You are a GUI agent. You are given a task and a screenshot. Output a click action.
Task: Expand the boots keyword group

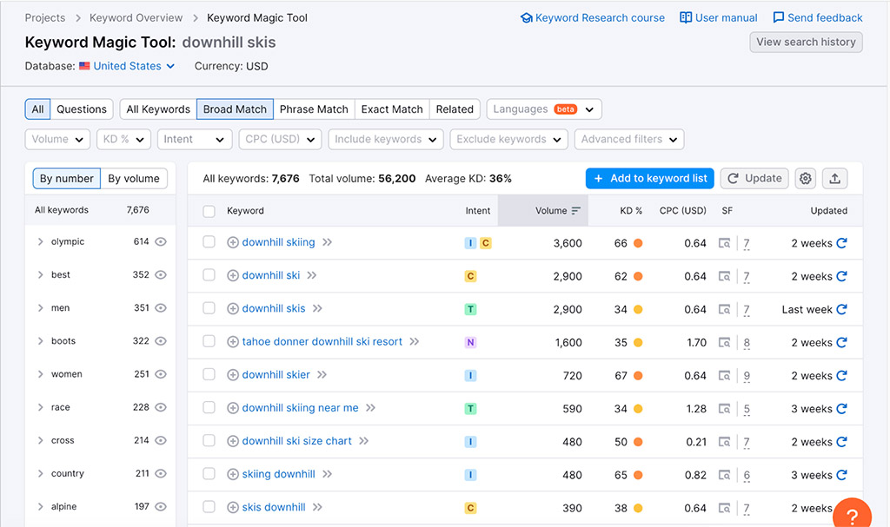coord(41,341)
